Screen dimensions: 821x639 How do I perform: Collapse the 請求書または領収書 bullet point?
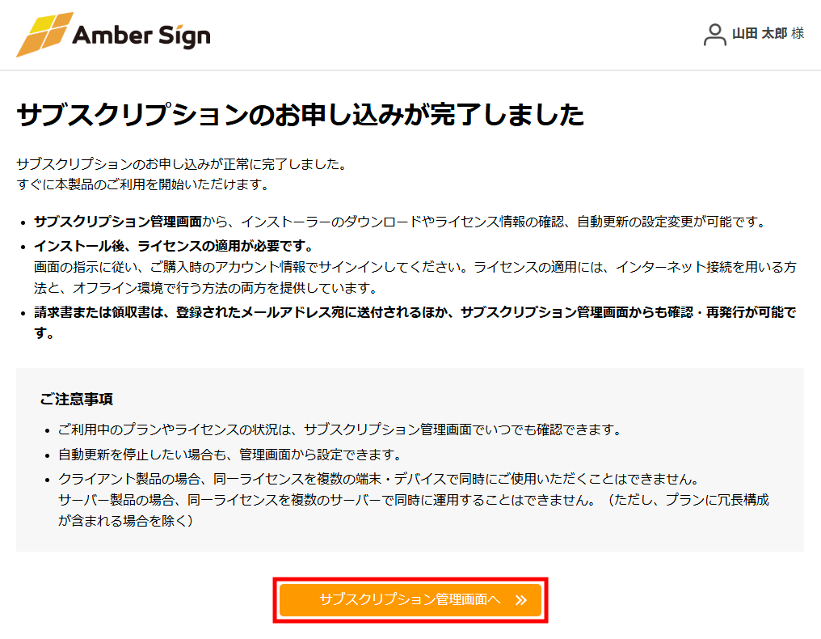coord(404,315)
